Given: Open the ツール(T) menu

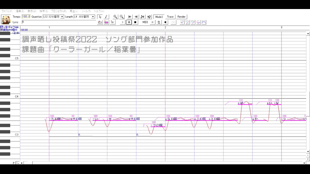Looking at the screenshot, I should pos(86,11).
